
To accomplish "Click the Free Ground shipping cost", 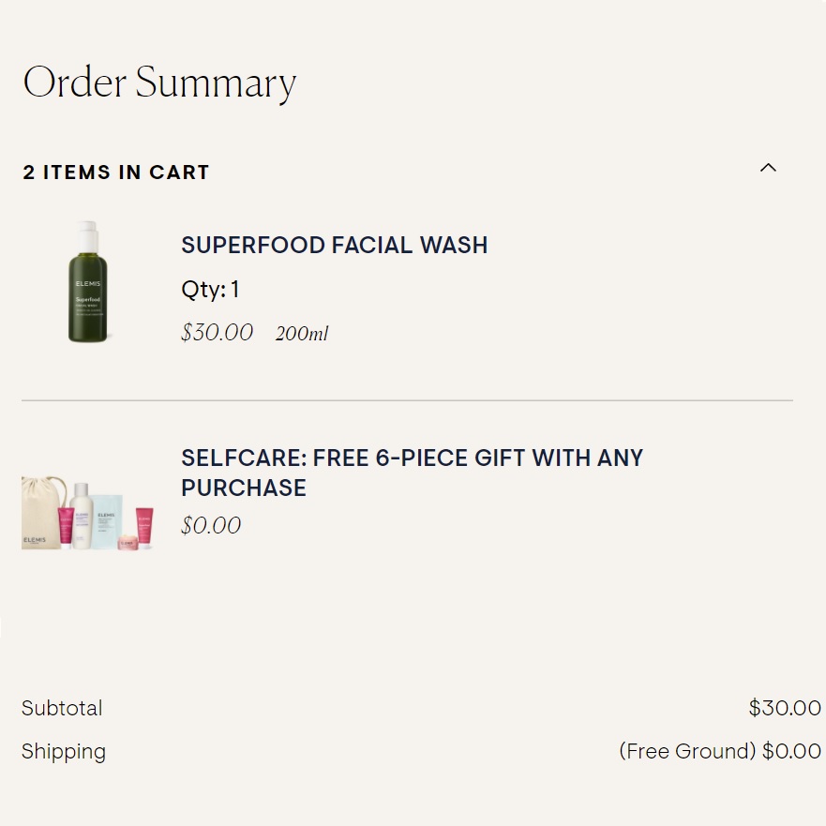I will coord(719,751).
